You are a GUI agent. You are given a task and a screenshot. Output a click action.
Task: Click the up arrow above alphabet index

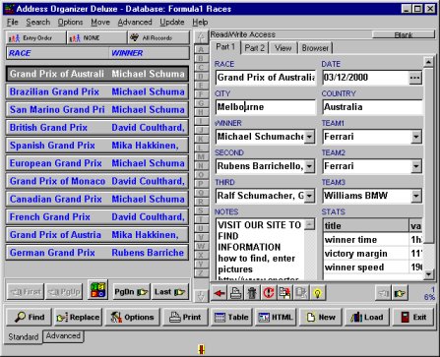click(201, 37)
